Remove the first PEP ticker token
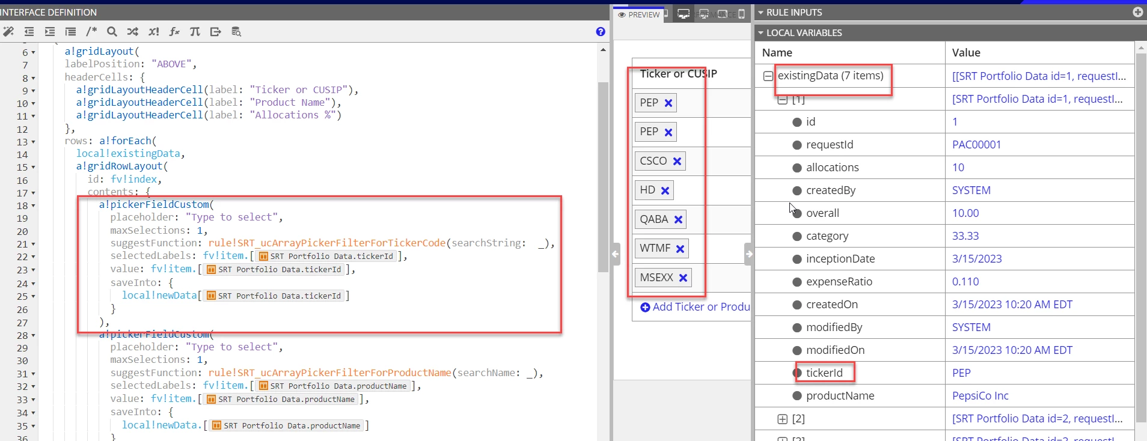This screenshot has width=1147, height=441. (668, 103)
